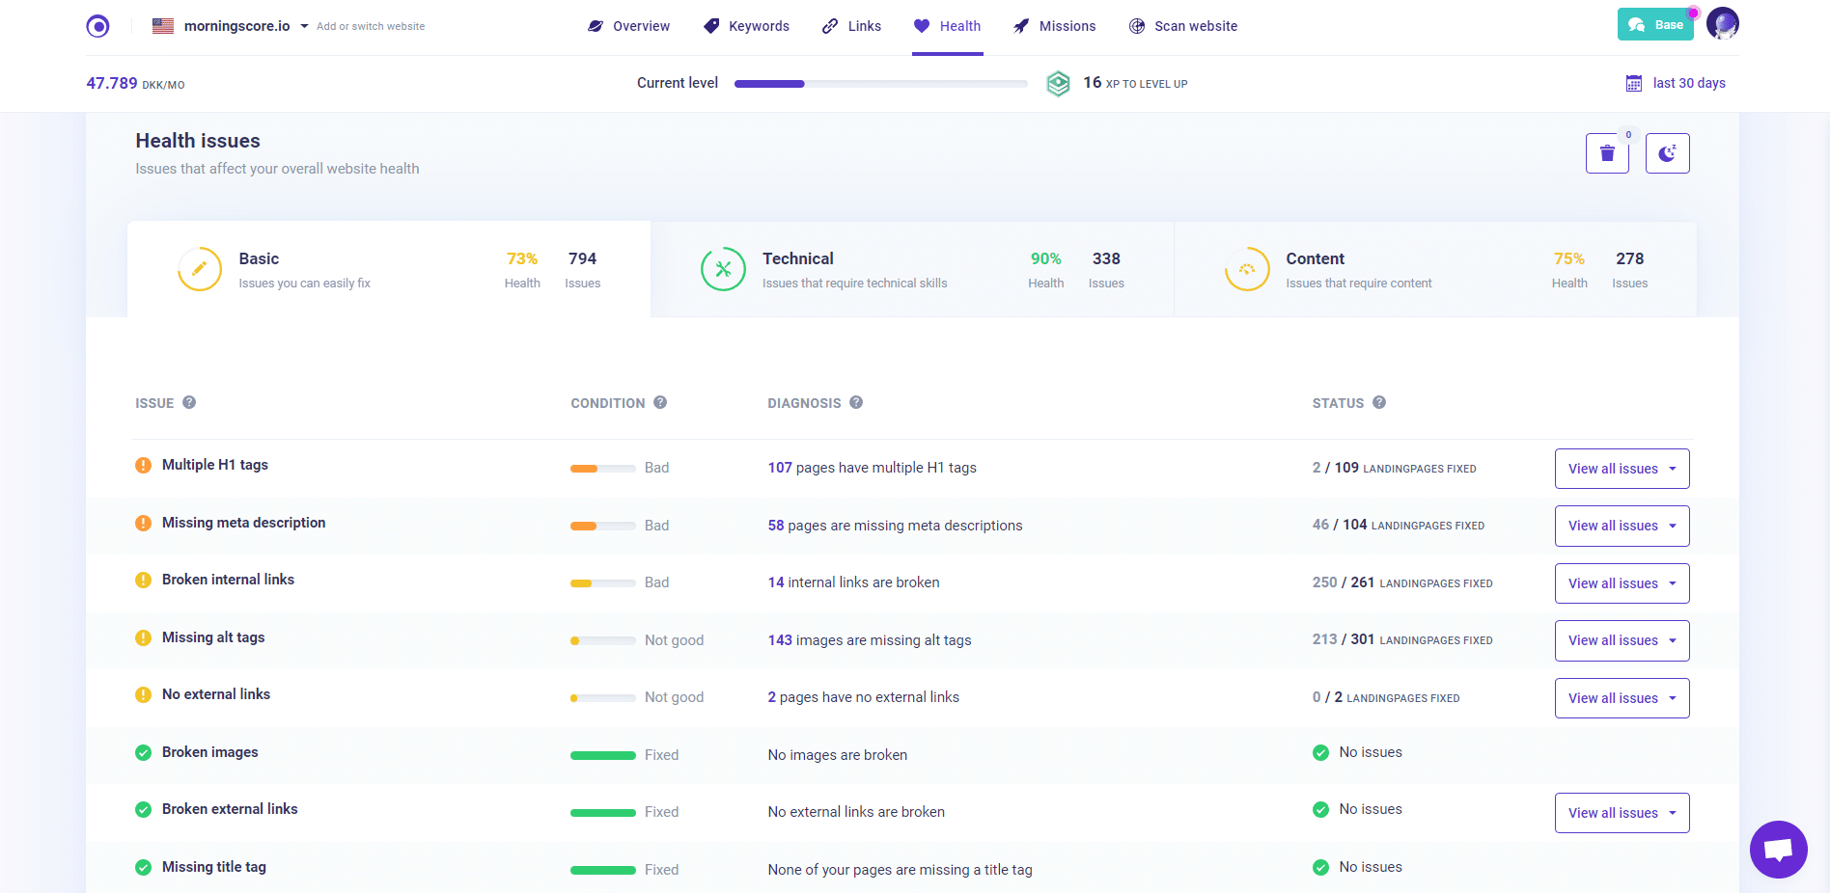Click the snooze moon icon button
This screenshot has height=893, width=1830.
(x=1667, y=153)
